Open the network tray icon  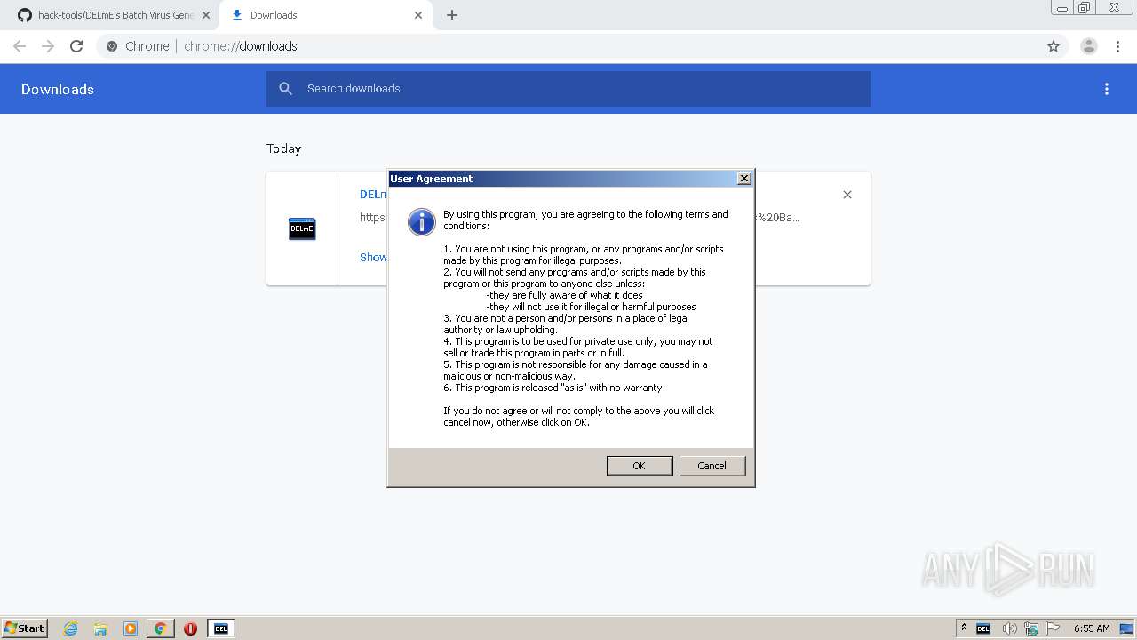coord(1031,628)
